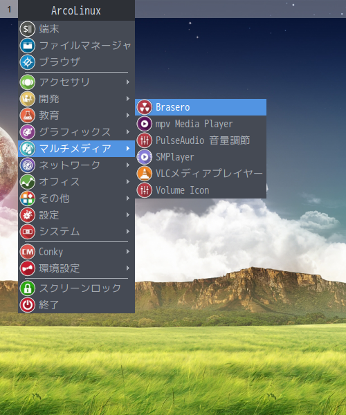Open ファイルマネージャ menu entry
The height and width of the screenshot is (415, 346).
coord(76,46)
